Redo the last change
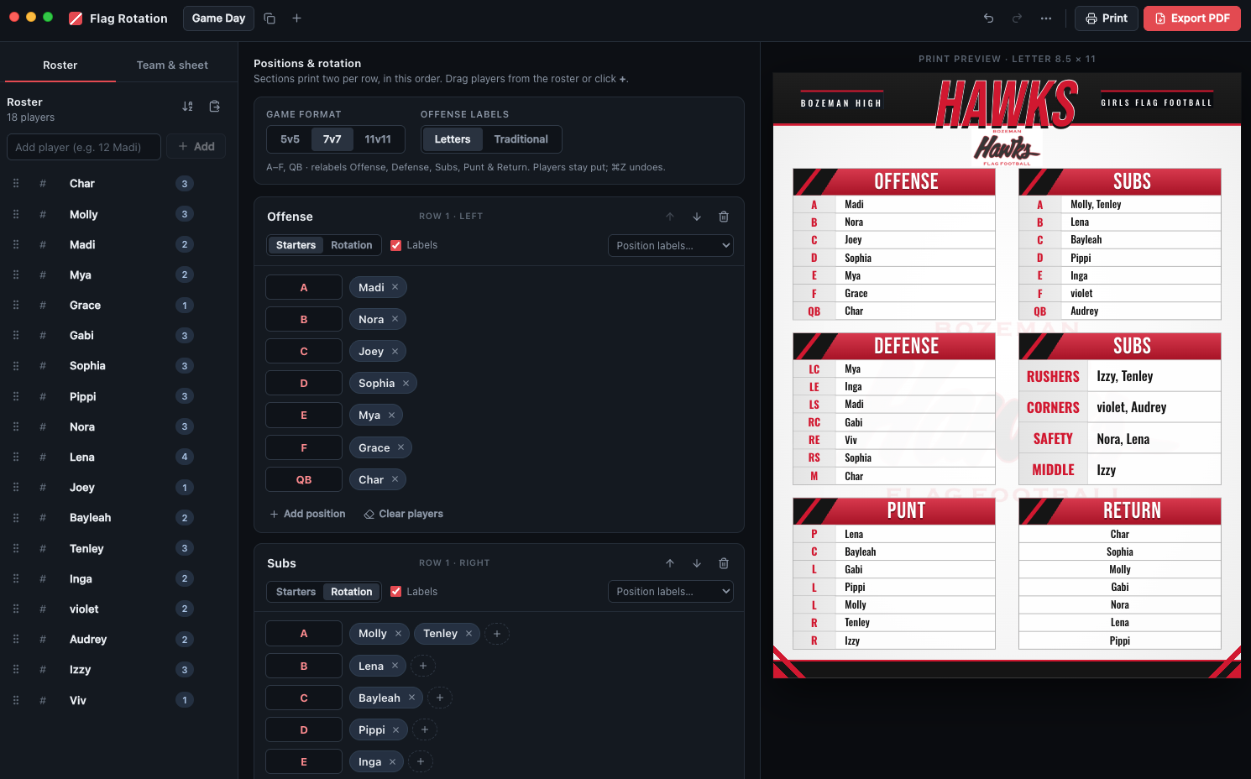The height and width of the screenshot is (779, 1251). [1018, 18]
